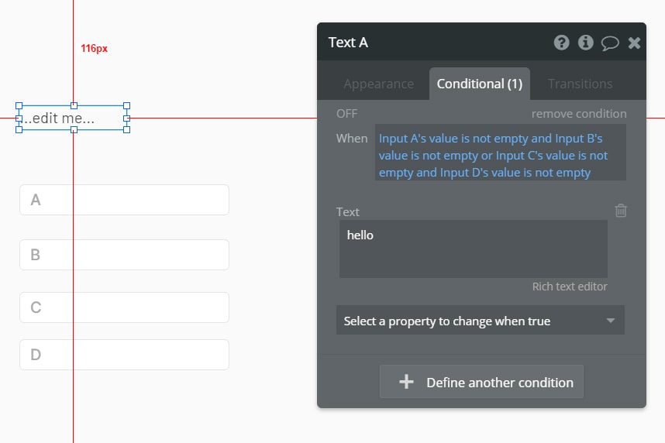The width and height of the screenshot is (665, 443).
Task: Select Input A on the canvas
Action: (124, 200)
